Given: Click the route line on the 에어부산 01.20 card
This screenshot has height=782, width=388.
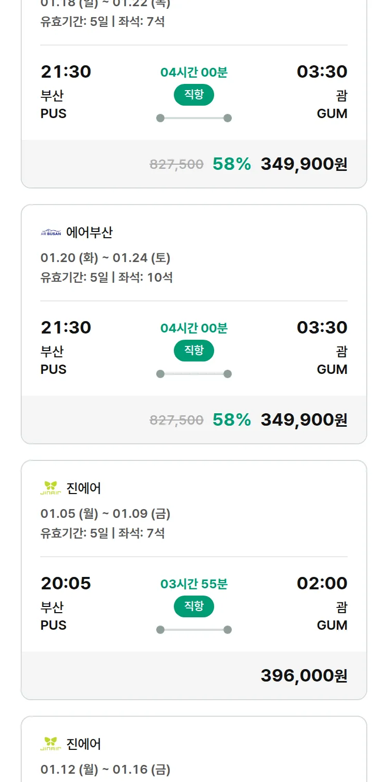Looking at the screenshot, I should coord(193,374).
